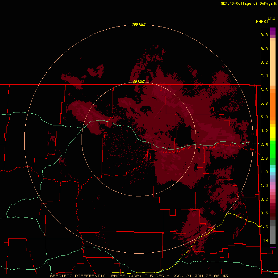This screenshot has width=278, height=278.
Task: Click the 08:43 timestamp in the caption
Action: [221, 276]
